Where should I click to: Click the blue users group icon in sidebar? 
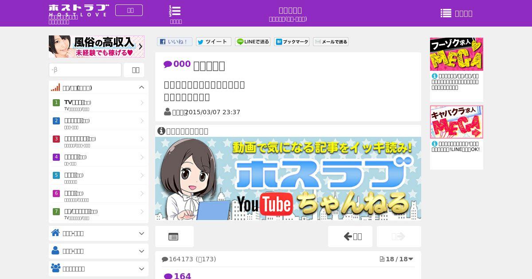click(56, 268)
